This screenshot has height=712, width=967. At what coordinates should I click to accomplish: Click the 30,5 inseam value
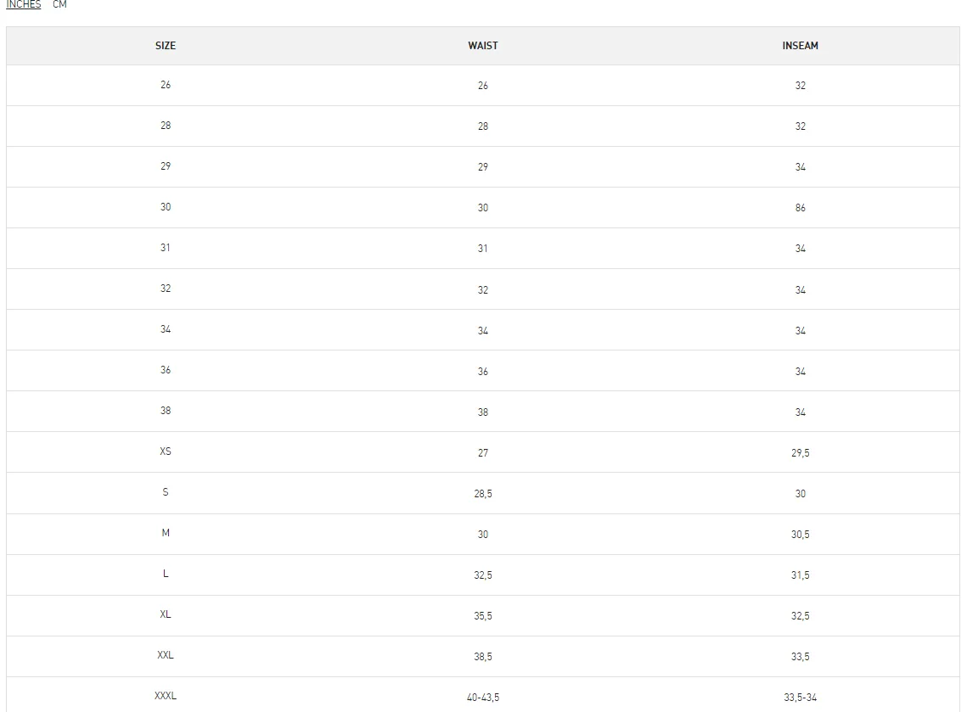pos(800,535)
